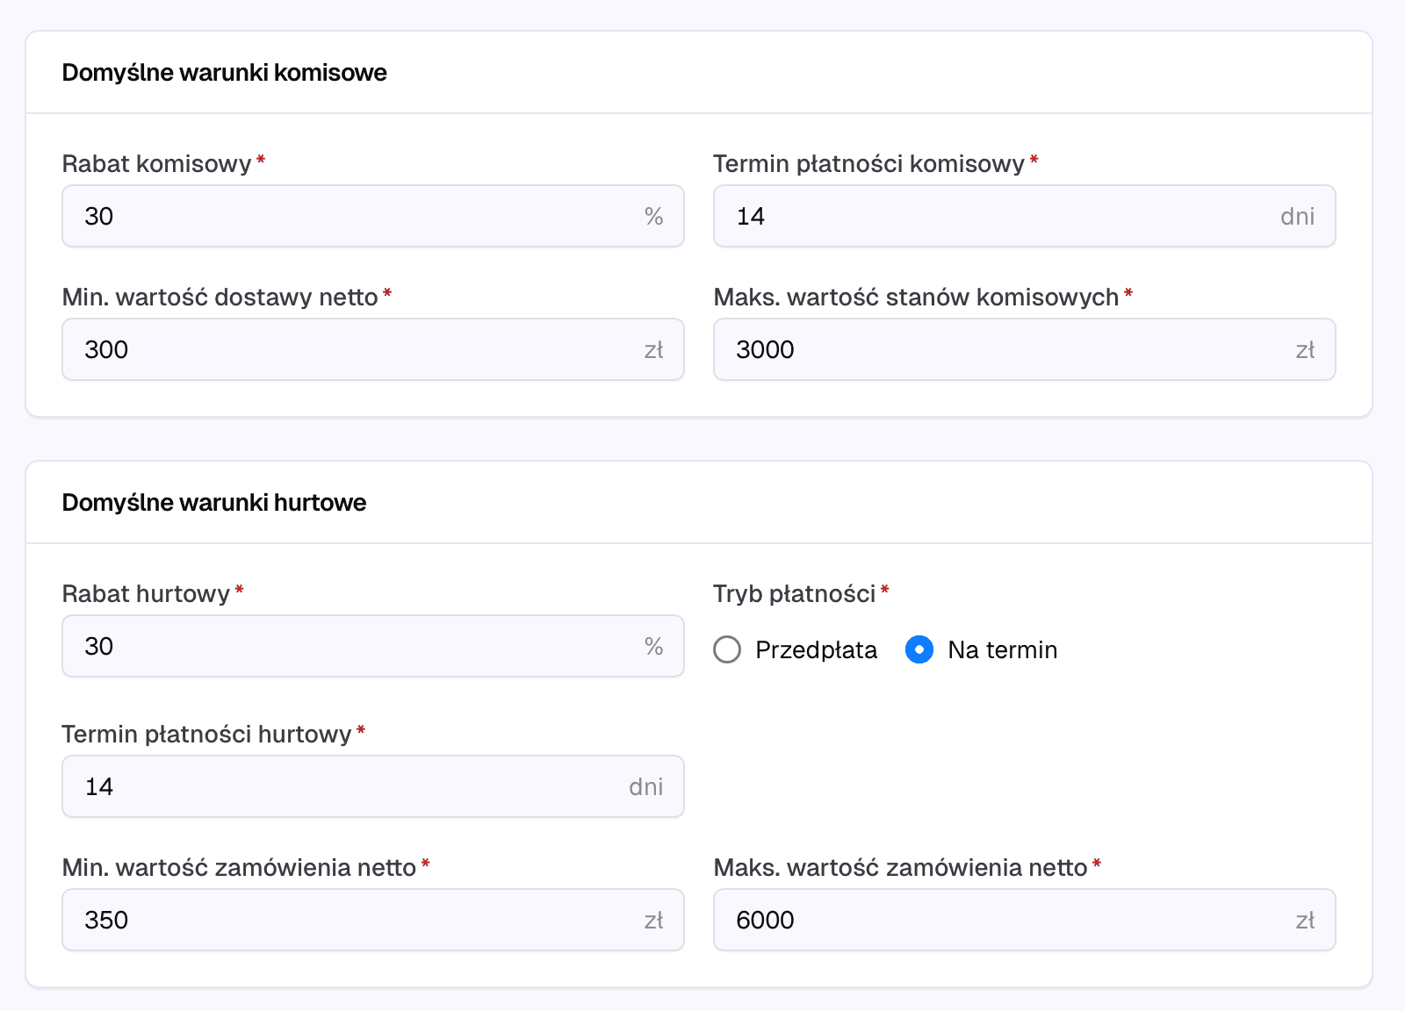Click the Tryb płatności label text
1405x1011 pixels.
(795, 594)
